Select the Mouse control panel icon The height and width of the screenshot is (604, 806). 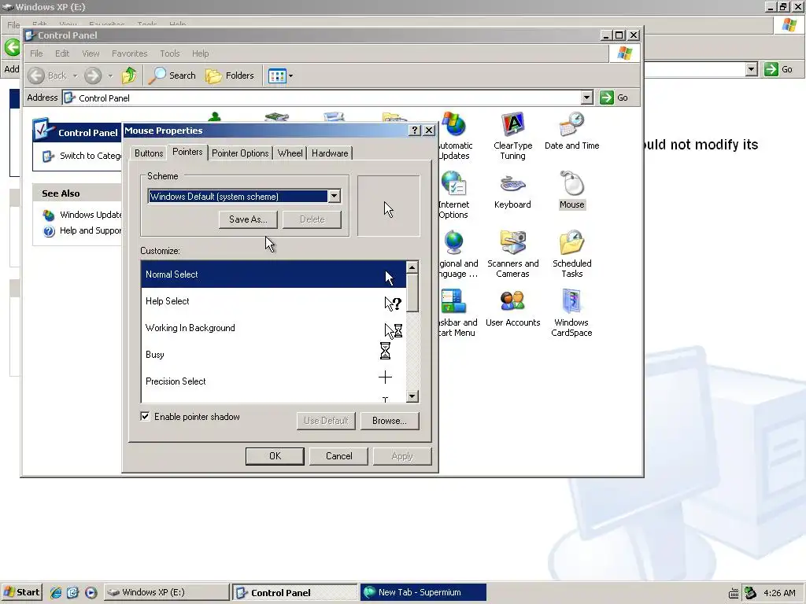(571, 190)
